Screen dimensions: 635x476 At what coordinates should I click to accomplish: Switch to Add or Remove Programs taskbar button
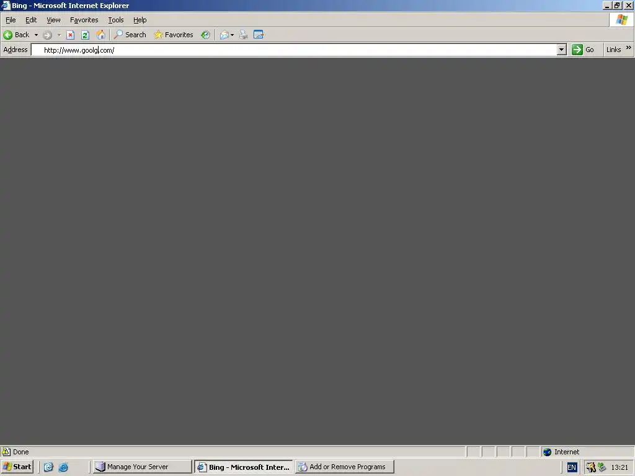(345, 467)
